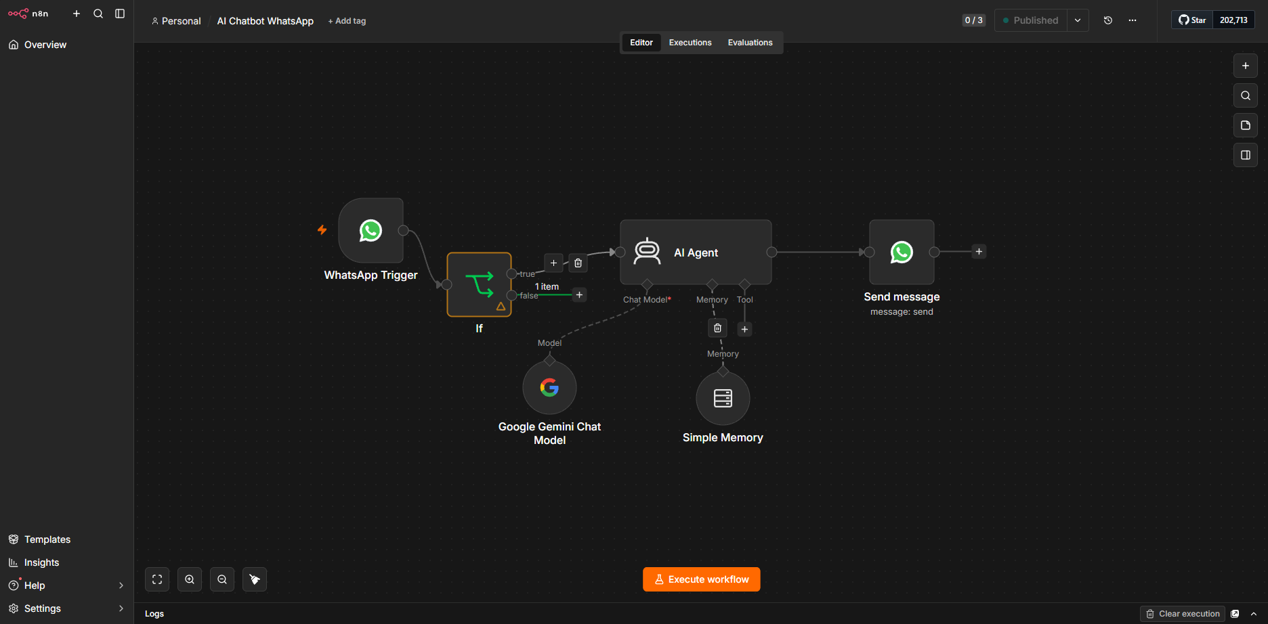Delete the true connection with trash icon
1268x624 pixels.
click(578, 263)
